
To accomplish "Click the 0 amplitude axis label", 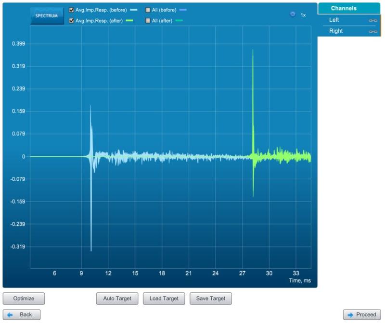I will click(24, 157).
